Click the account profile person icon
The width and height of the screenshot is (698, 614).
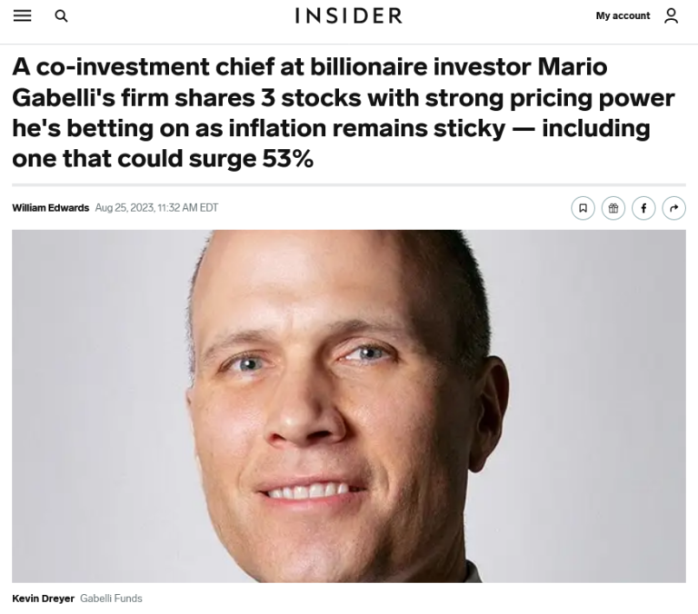(671, 15)
